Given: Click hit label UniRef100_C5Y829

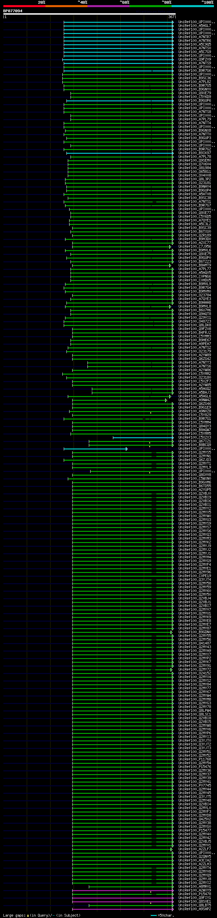Looking at the screenshot, I should (195, 415).
